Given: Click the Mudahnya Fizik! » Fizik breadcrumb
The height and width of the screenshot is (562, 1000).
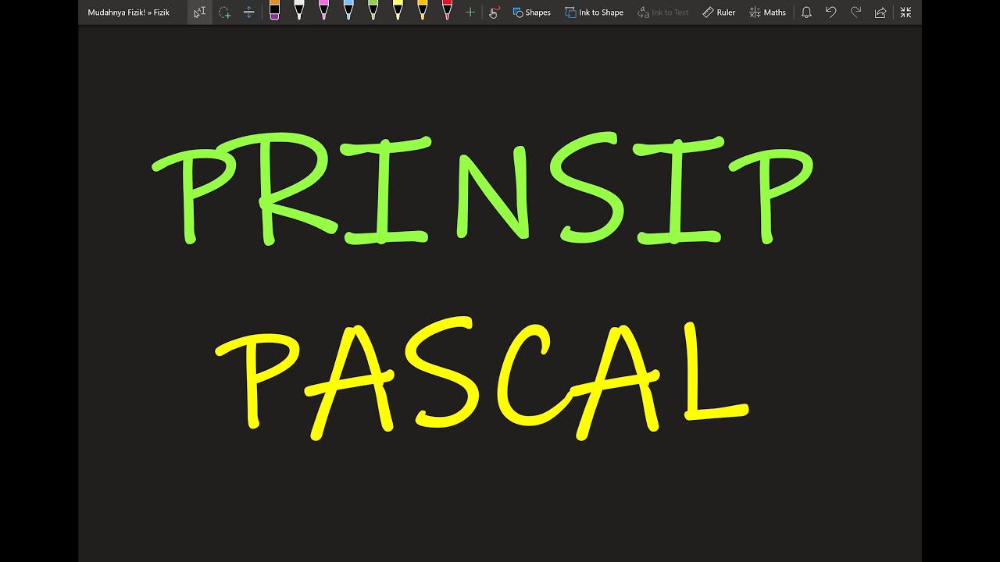Looking at the screenshot, I should (x=129, y=12).
